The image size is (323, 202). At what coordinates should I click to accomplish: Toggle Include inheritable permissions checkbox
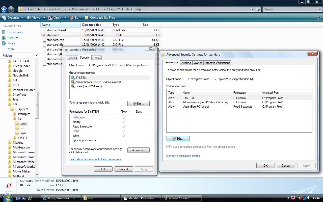tap(168, 147)
